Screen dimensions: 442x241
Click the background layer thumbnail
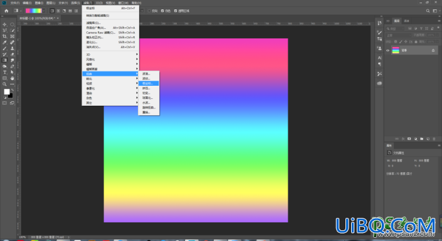tap(396, 51)
